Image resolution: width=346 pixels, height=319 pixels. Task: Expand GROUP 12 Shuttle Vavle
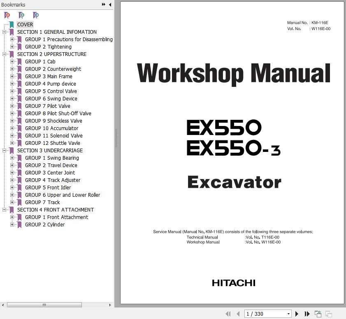pyautogui.click(x=12, y=143)
